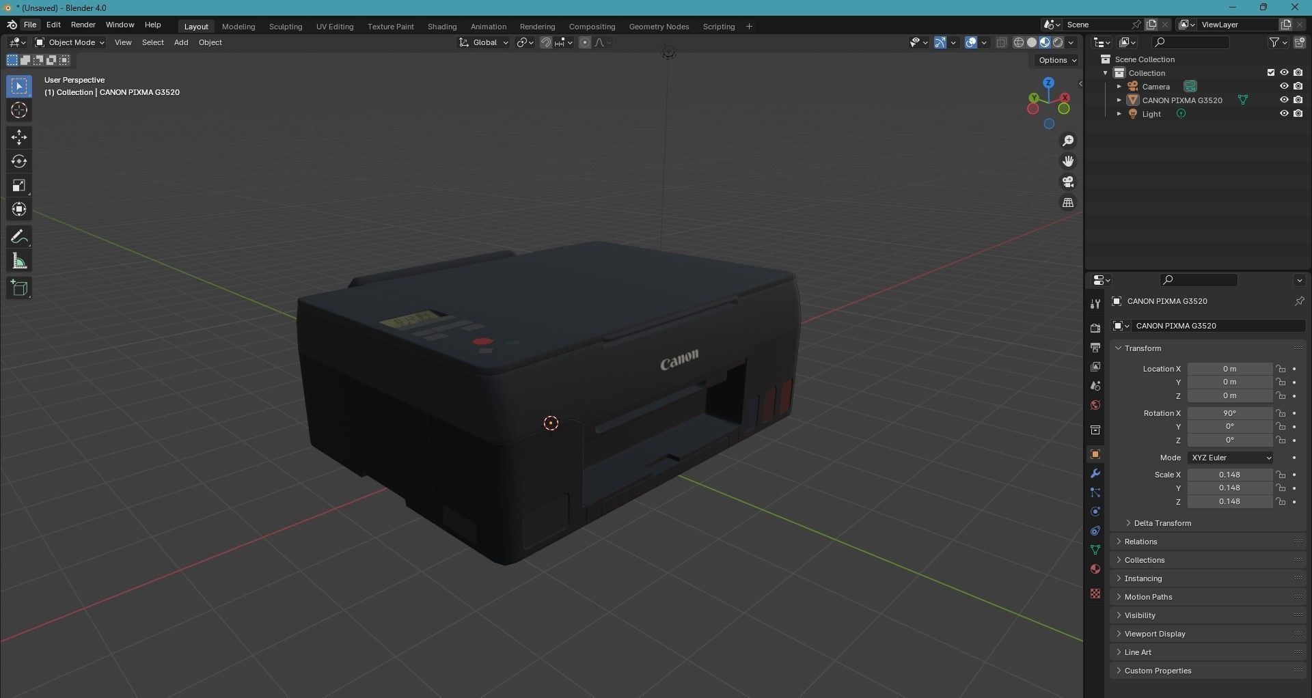This screenshot has width=1312, height=698.
Task: Switch perspective/orthographic grid icon
Action: [1068, 203]
